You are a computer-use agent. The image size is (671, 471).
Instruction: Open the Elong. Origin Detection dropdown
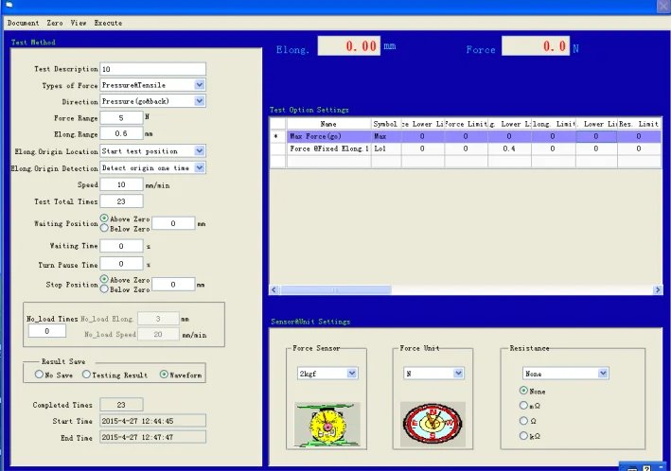pos(200,167)
